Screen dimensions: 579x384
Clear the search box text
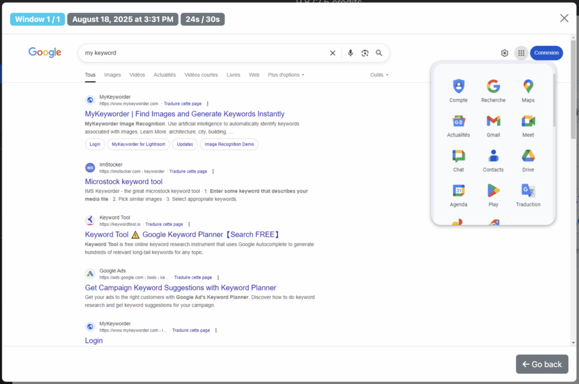click(332, 53)
